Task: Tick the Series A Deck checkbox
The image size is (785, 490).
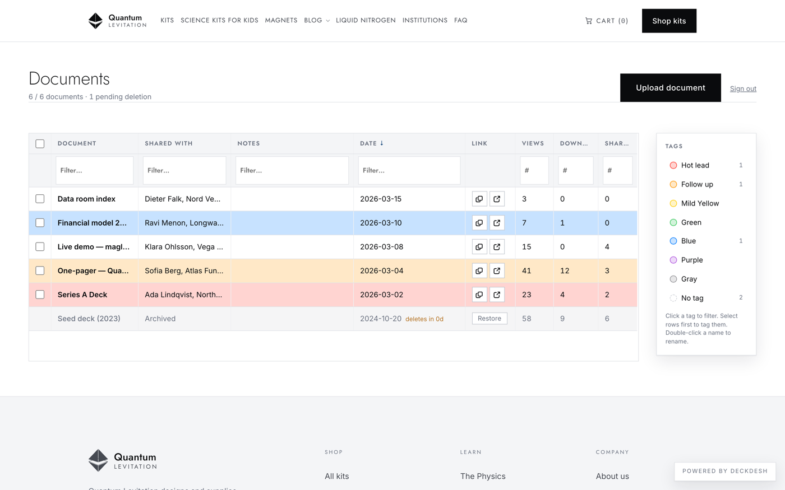Action: (40, 295)
